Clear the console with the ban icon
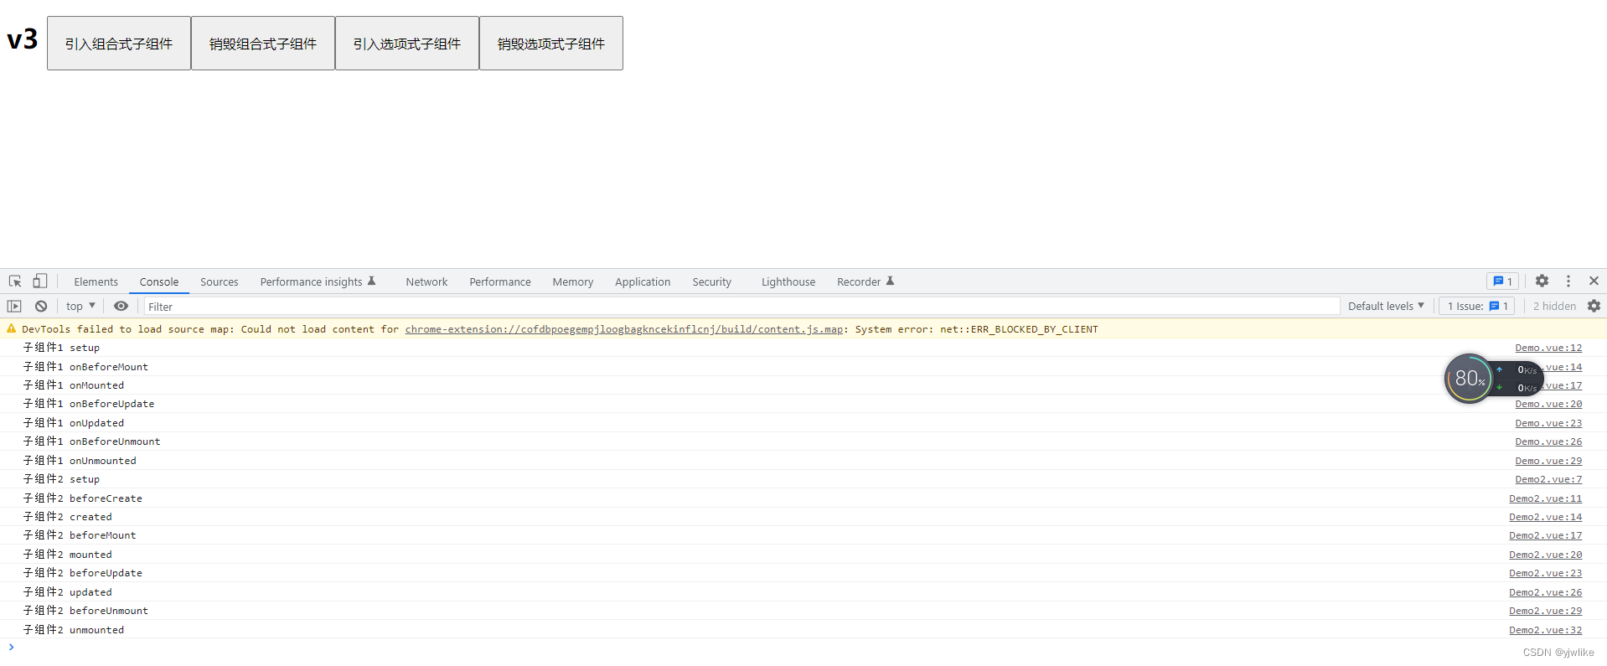Screen dimensions: 1607x666 coord(41,307)
